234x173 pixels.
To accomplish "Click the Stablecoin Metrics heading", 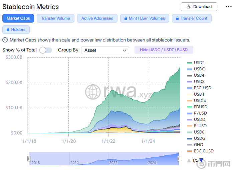I will (x=31, y=7).
